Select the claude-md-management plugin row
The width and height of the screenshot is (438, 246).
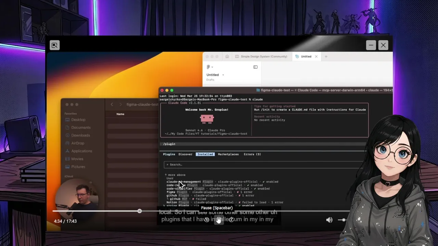(222, 182)
